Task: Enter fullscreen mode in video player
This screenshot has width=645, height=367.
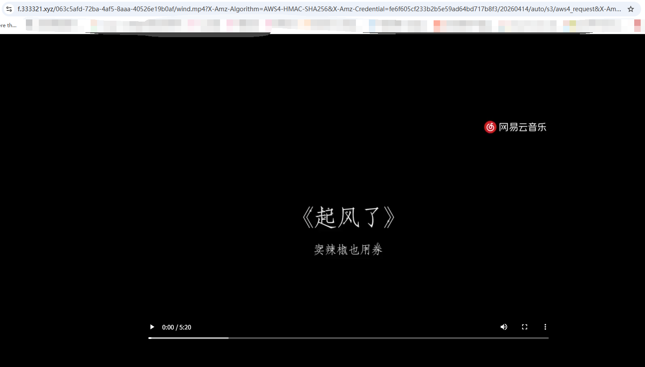Action: tap(524, 327)
